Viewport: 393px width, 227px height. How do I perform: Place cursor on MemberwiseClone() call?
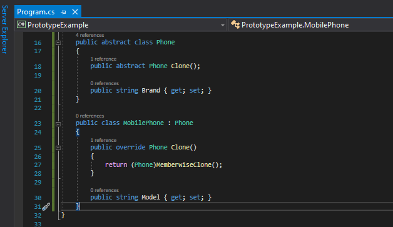(189, 165)
